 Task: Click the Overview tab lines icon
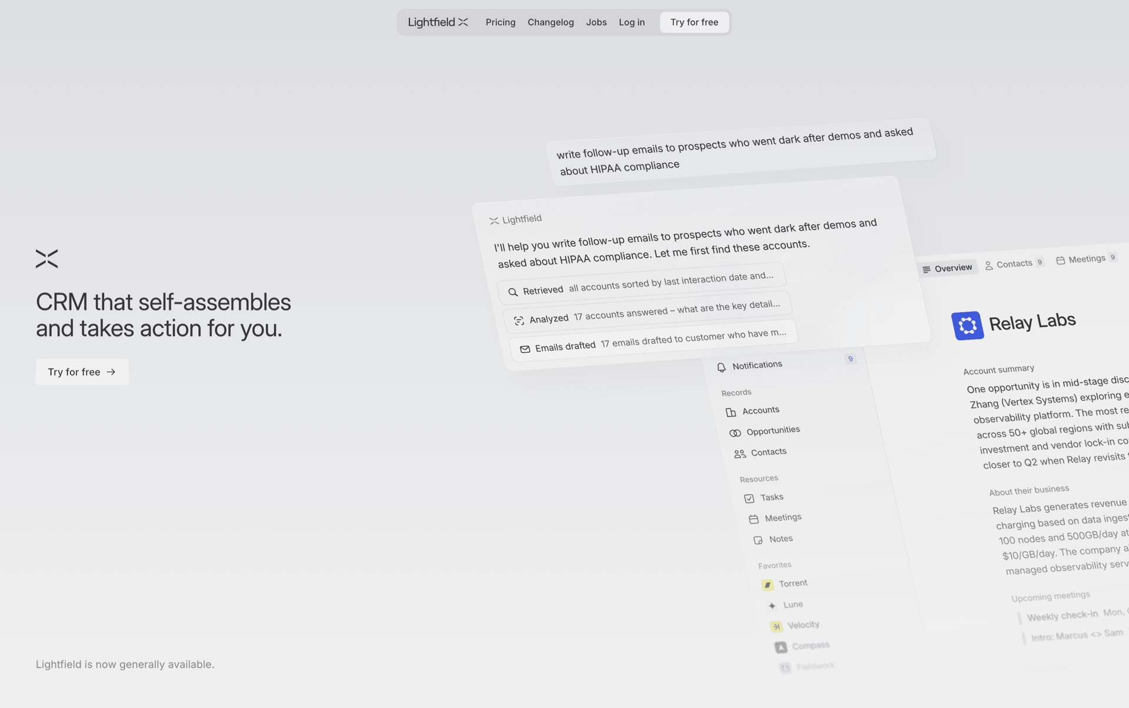[x=927, y=270]
